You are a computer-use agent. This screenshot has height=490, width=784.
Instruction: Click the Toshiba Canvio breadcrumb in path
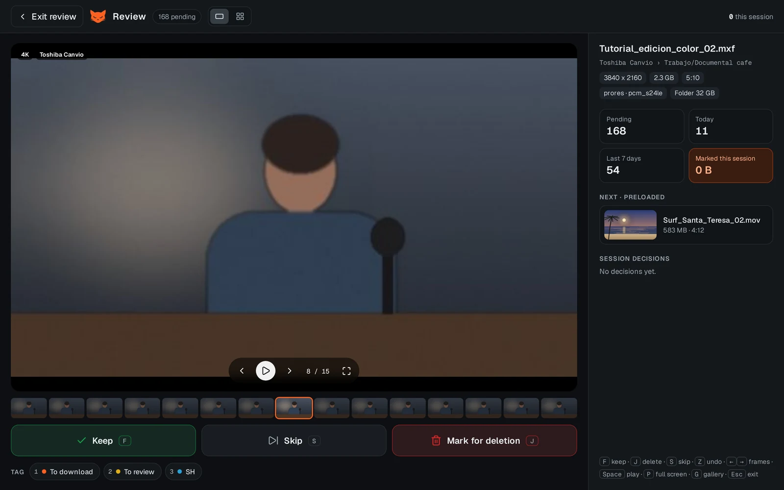pyautogui.click(x=626, y=63)
